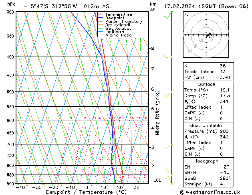
Task: Click the Dewpoint / Temperature (°C) axis title
Action: coord(86,192)
